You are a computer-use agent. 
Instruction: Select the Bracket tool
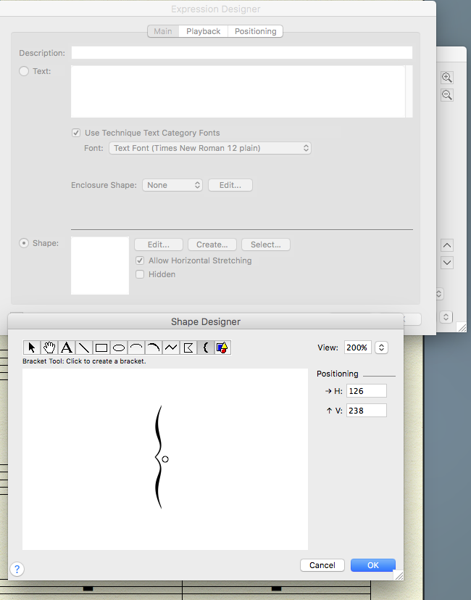[206, 348]
